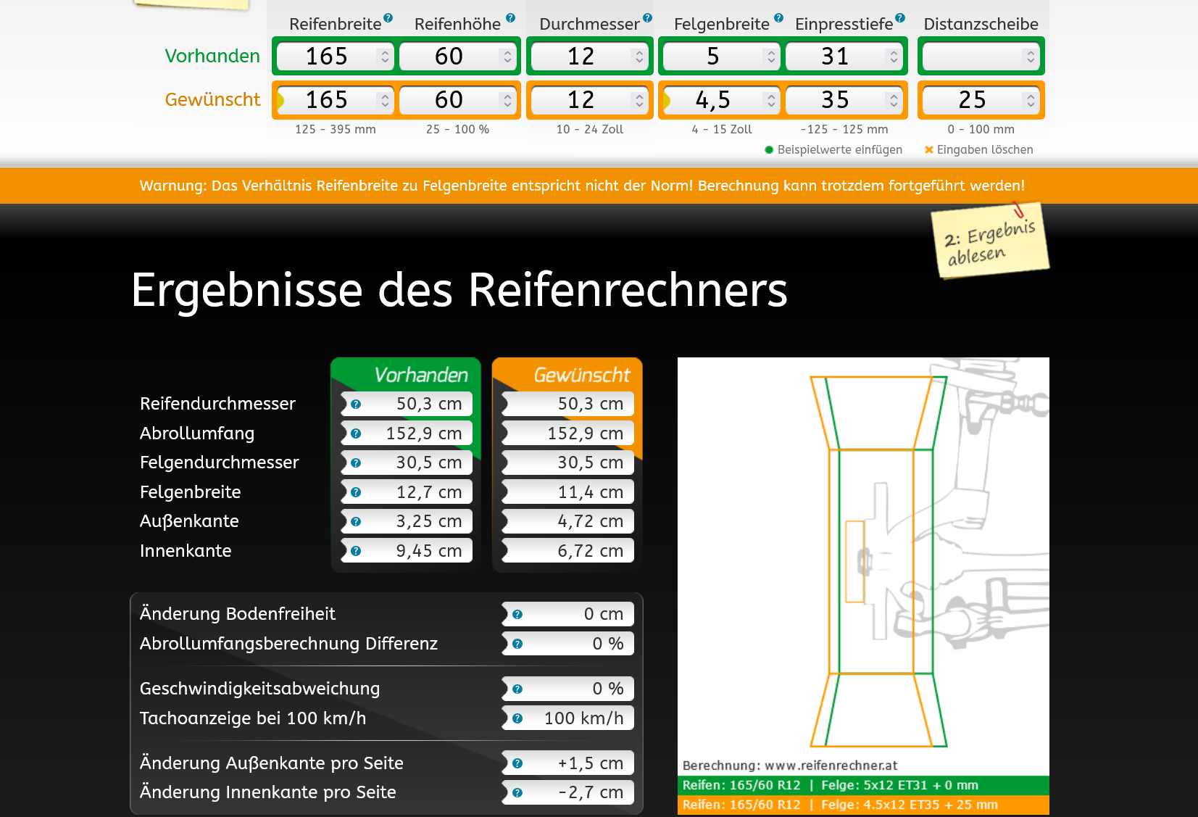Click help icon beside Reifenhöhe label
This screenshot has height=817, width=1198.
511,18
